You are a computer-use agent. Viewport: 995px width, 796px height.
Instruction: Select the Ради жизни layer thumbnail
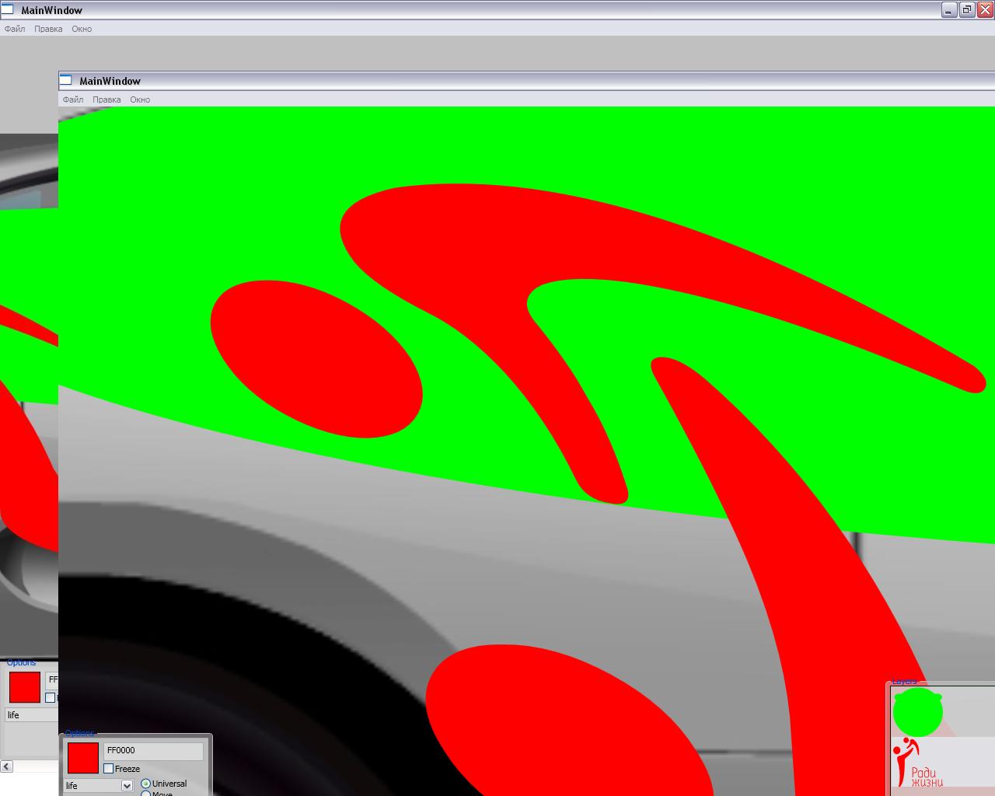tap(919, 763)
